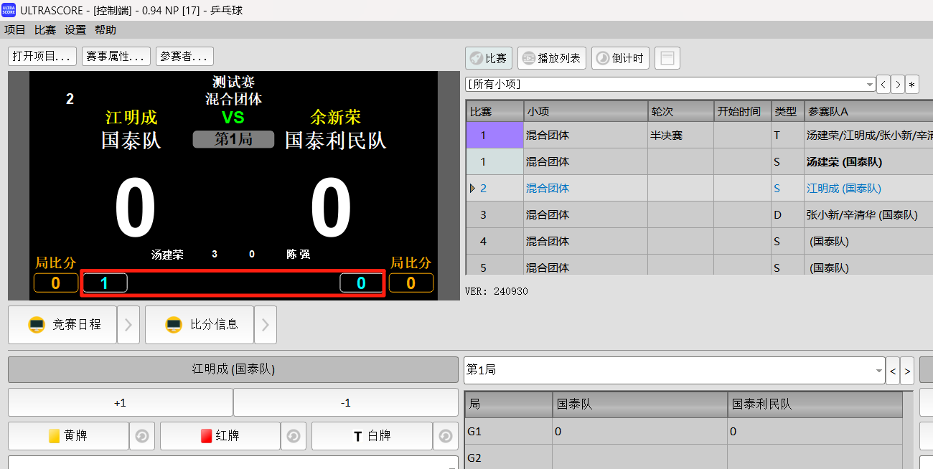
Task: Expand arrow next to 竞赛日程
Action: 128,325
